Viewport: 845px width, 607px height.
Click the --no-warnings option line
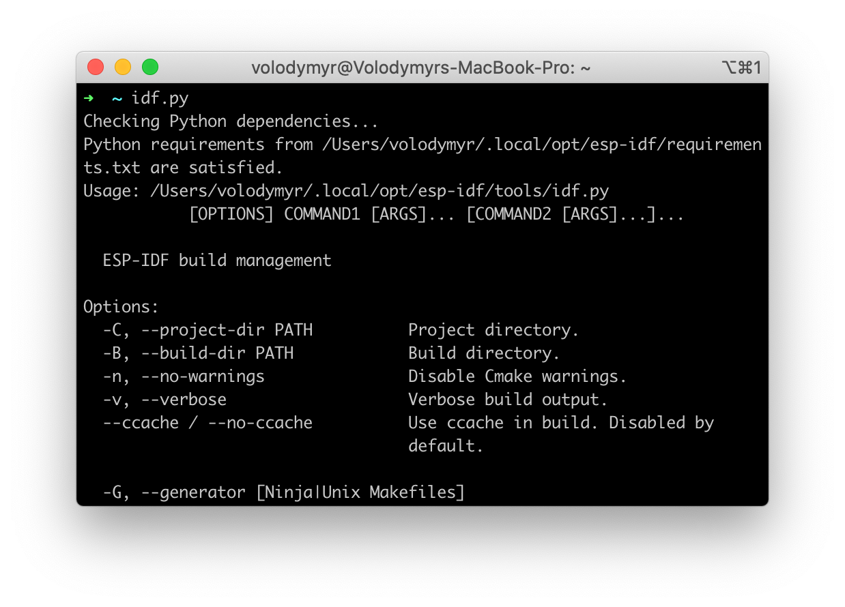pyautogui.click(x=198, y=376)
